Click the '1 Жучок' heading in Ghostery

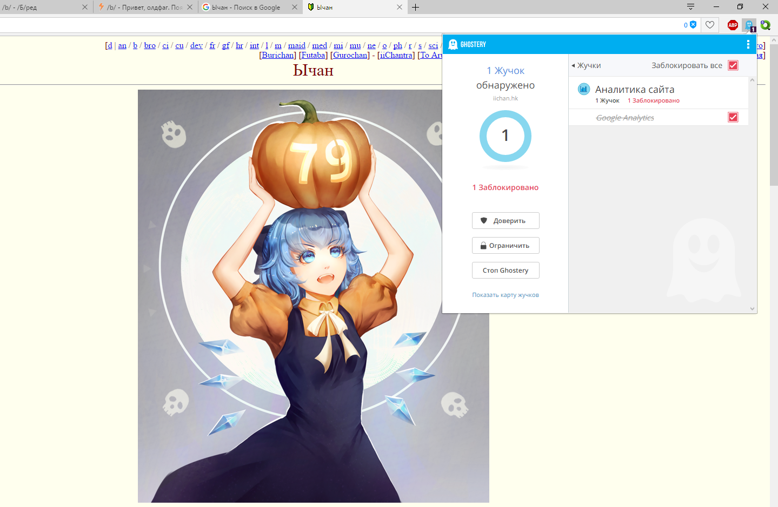coord(506,71)
